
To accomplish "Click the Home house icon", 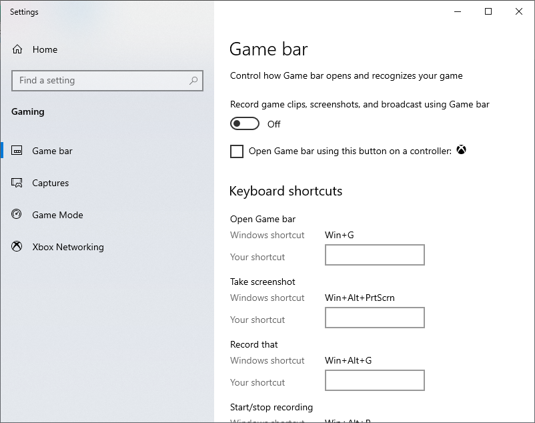I will (17, 49).
